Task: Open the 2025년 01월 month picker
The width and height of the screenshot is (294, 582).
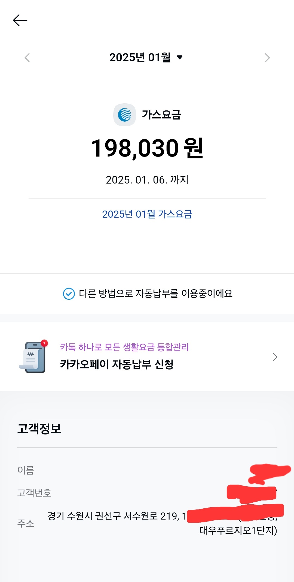Action: [140, 58]
